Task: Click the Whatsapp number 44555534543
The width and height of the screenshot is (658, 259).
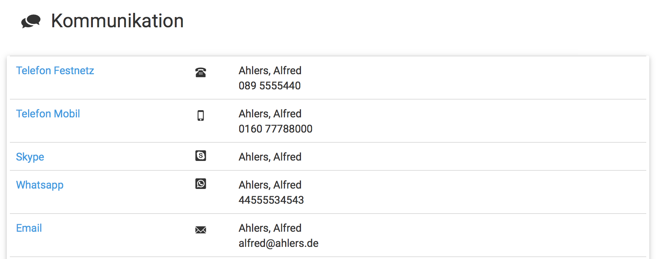Action: click(x=271, y=200)
